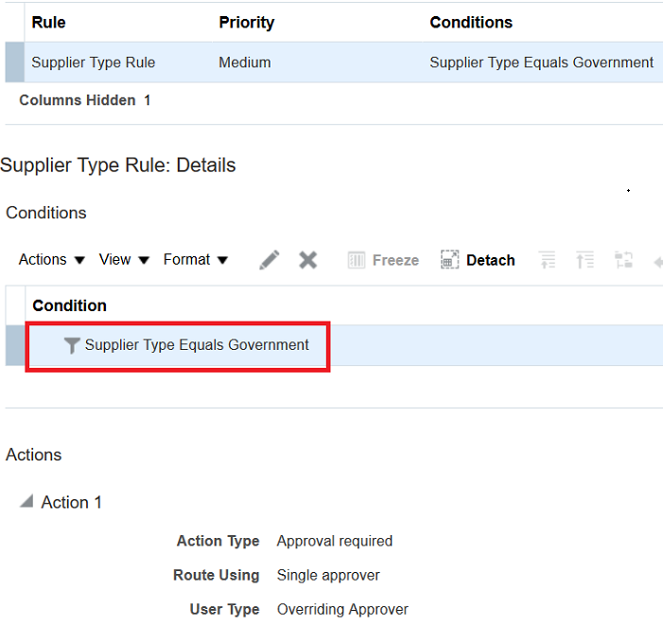Click the funnel icon beside Supplier Type condition
The width and height of the screenshot is (663, 625).
[72, 345]
